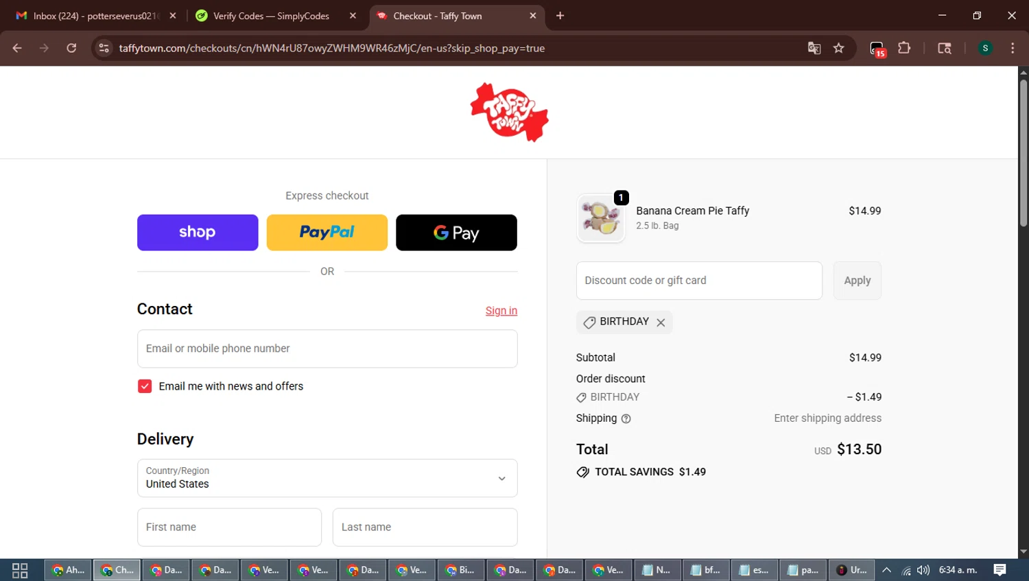The width and height of the screenshot is (1029, 581).
Task: Click the taskbar clock 6:34 a. m.
Action: [x=958, y=570]
